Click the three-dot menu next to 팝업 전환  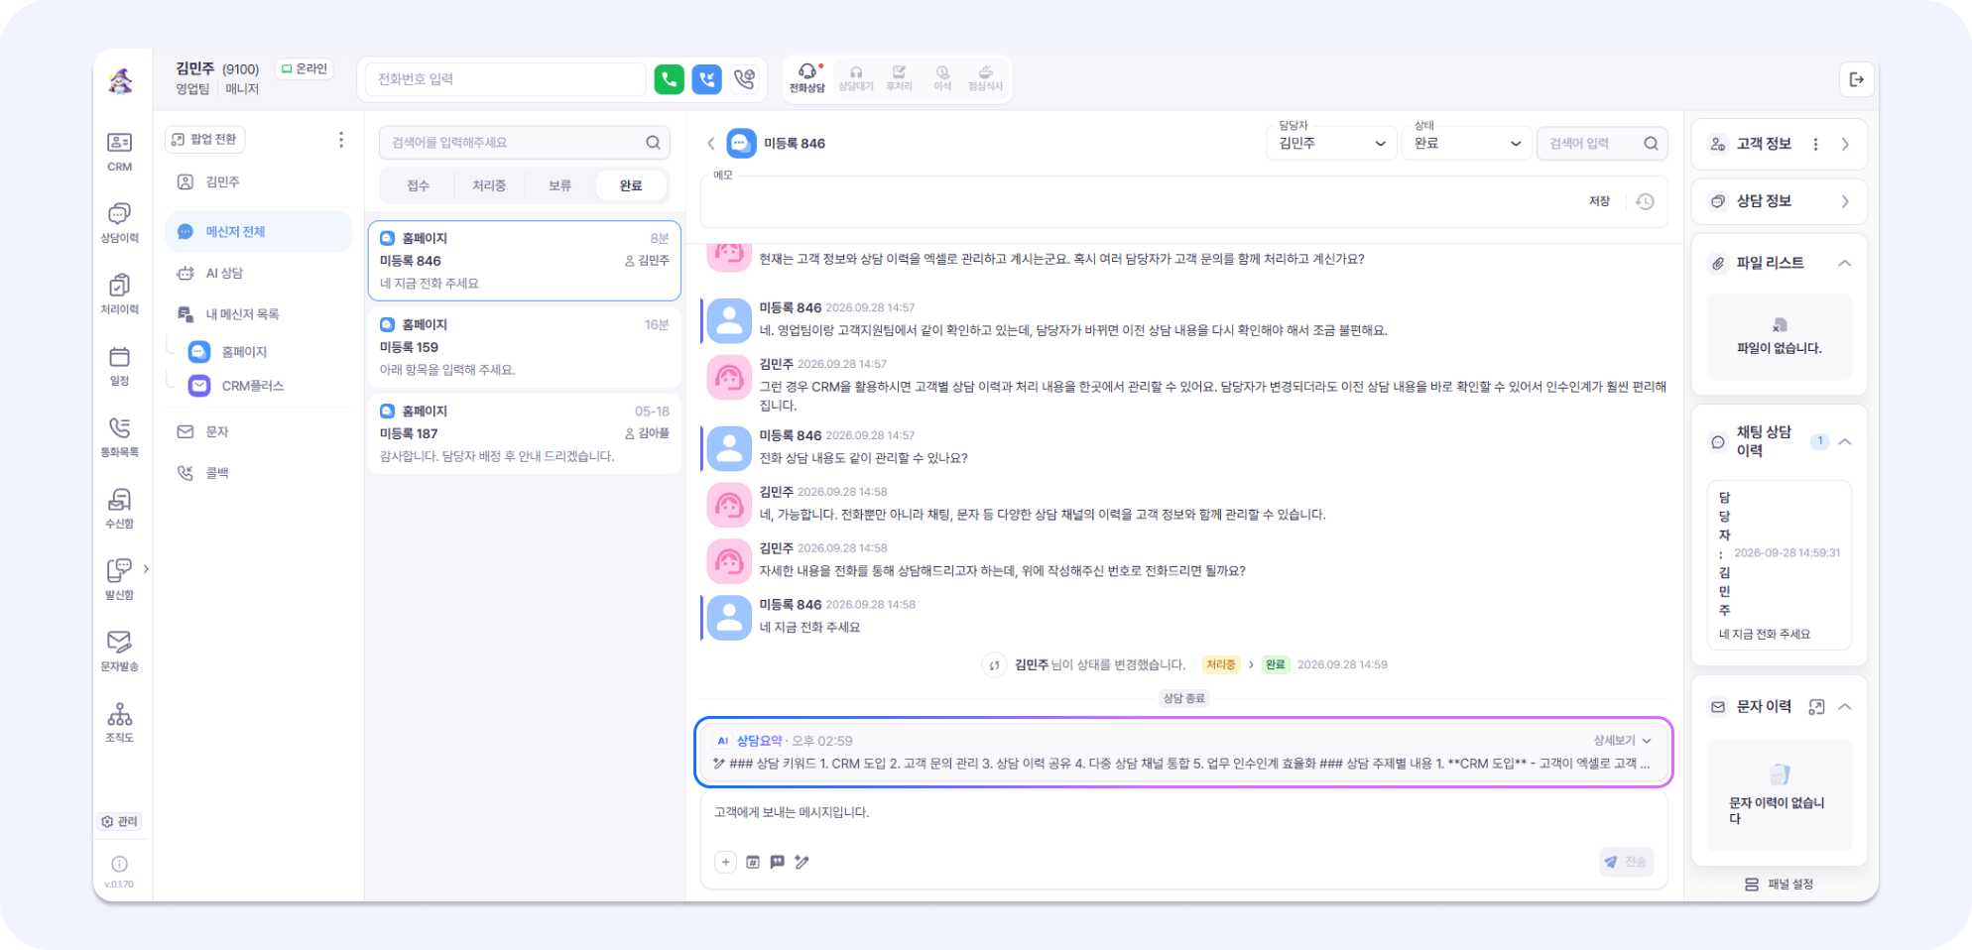point(341,140)
